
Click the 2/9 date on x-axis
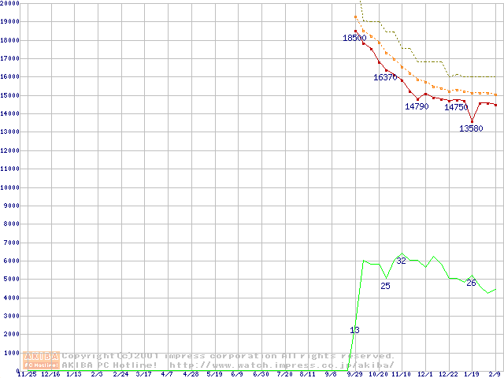pyautogui.click(x=495, y=374)
